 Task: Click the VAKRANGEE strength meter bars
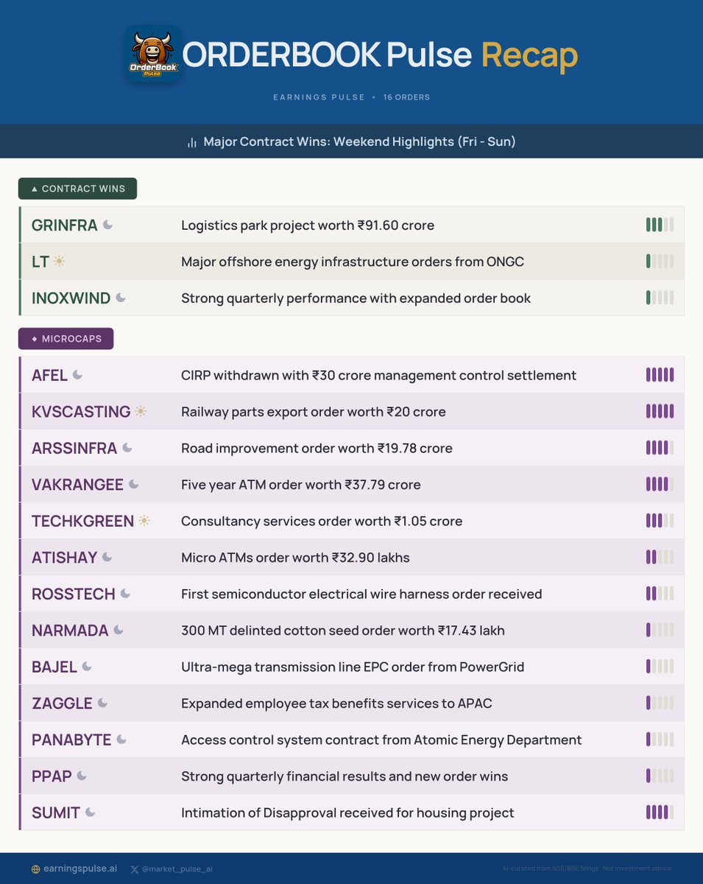coord(660,484)
